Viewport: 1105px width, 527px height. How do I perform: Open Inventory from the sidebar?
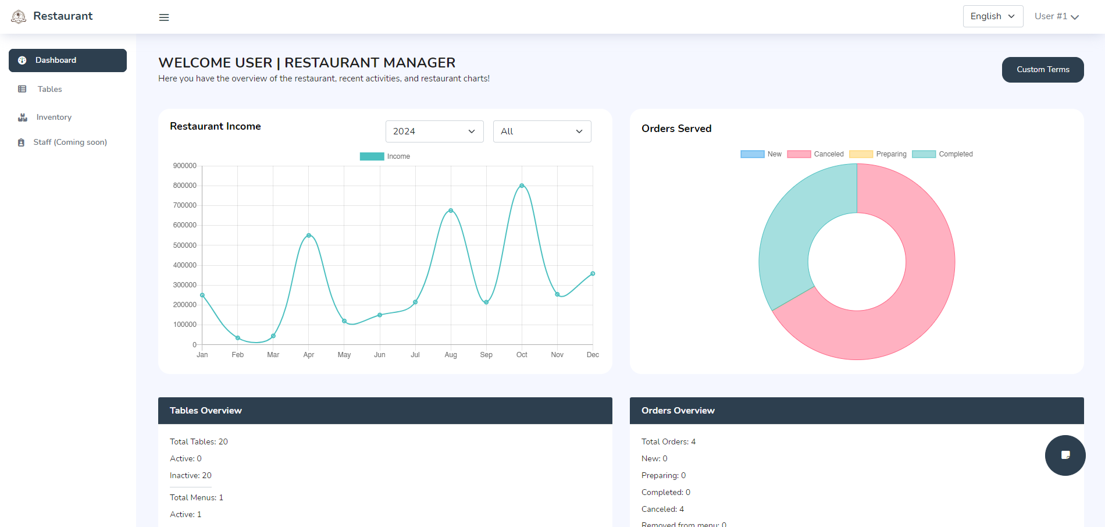(x=54, y=117)
